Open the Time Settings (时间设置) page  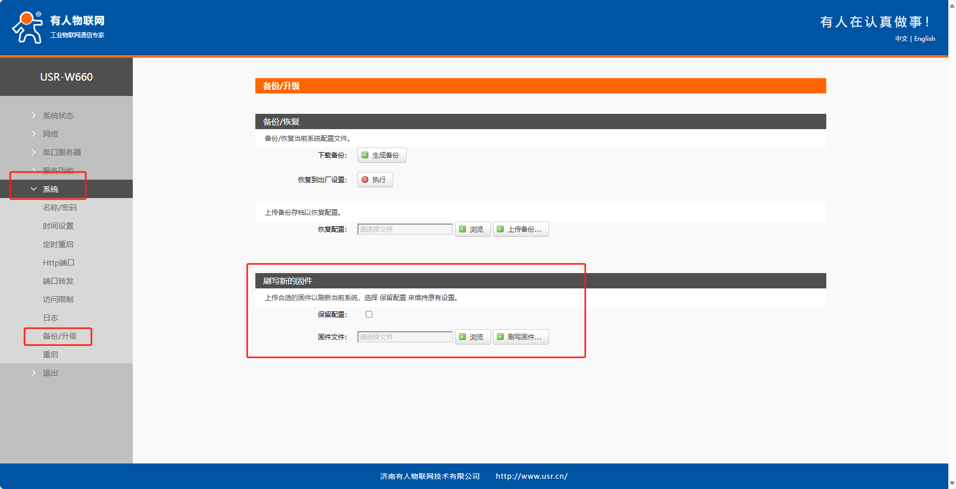click(58, 226)
